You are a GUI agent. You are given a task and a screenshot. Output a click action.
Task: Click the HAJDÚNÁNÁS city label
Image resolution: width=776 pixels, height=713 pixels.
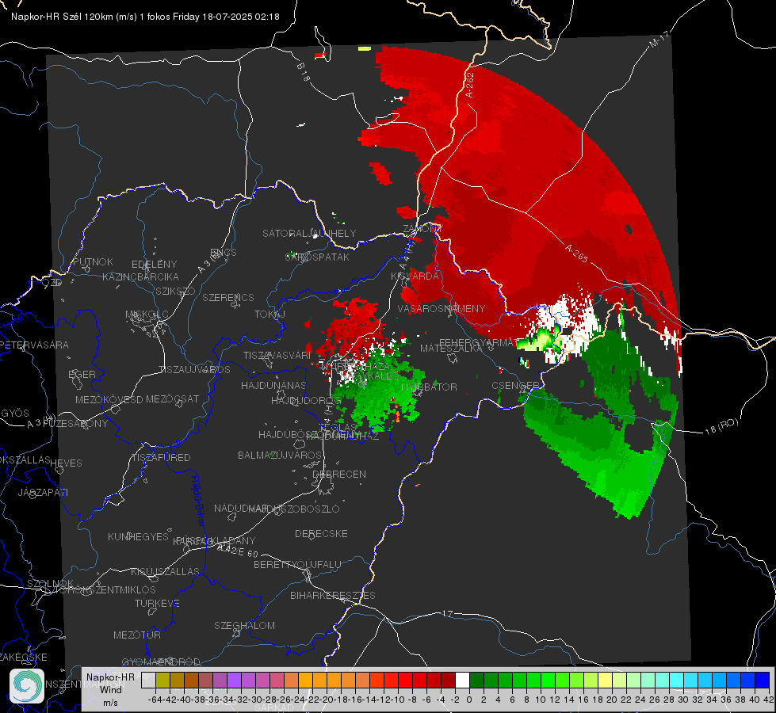(x=273, y=385)
